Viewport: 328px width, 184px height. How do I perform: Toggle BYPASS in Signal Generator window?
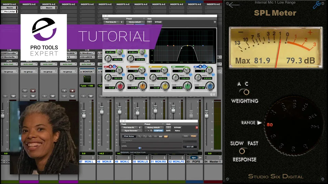pyautogui.click(x=177, y=127)
